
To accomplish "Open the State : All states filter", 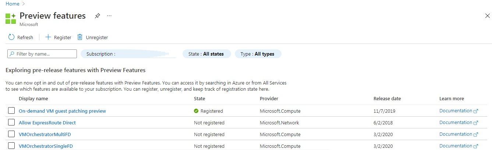I will point(206,54).
